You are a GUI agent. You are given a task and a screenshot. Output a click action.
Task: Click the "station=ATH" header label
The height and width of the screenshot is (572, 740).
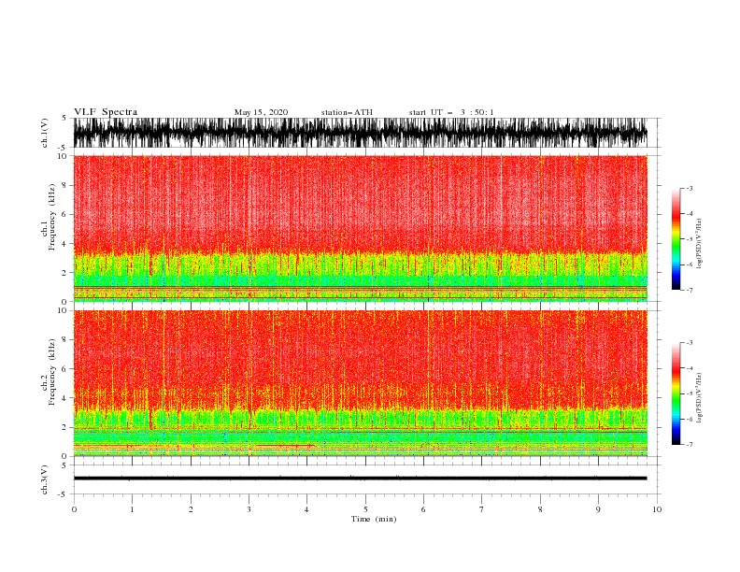(x=347, y=112)
